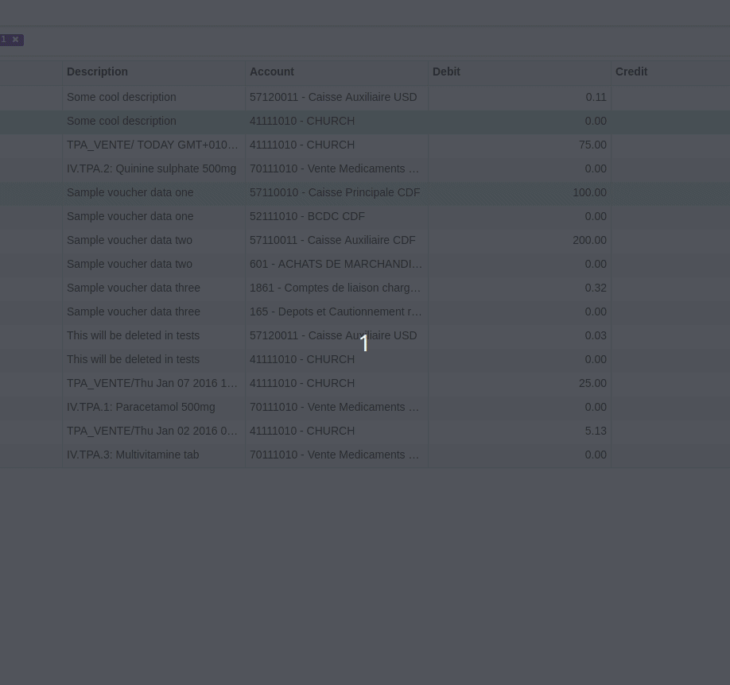Viewport: 730px width, 685px height.
Task: Click the 57120011 Caisse Auxiliaire USD account
Action: pyautogui.click(x=333, y=97)
